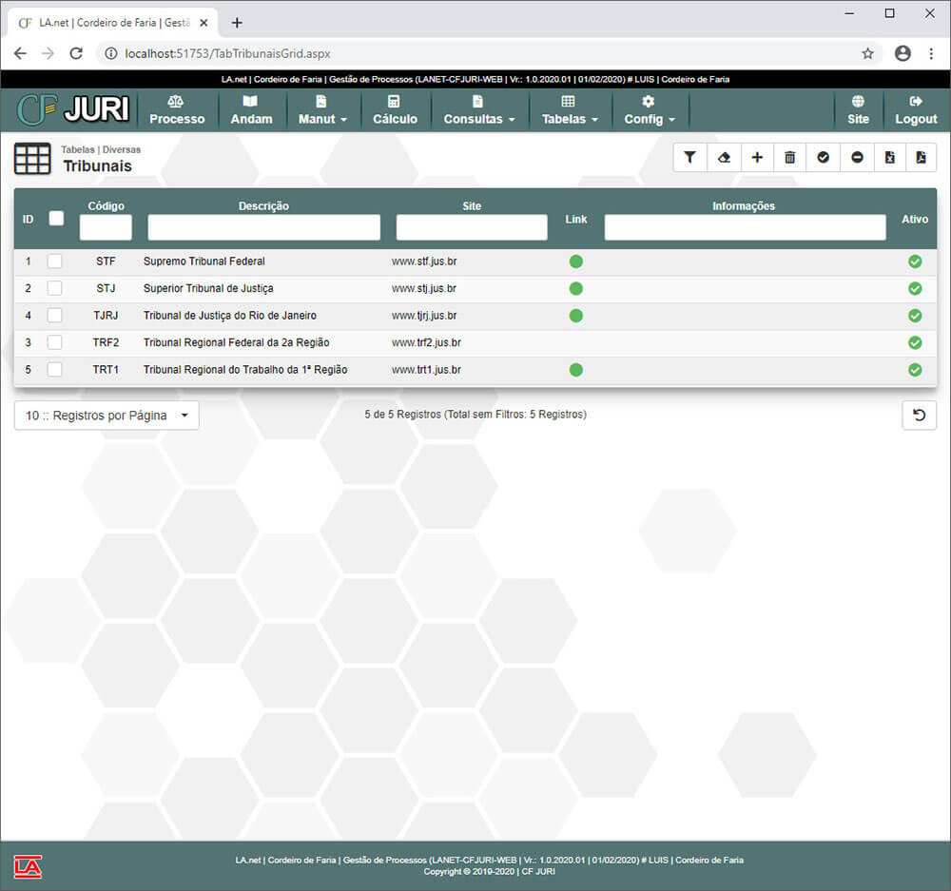Click the Descrição filter input field
The height and width of the screenshot is (891, 951).
(x=263, y=227)
